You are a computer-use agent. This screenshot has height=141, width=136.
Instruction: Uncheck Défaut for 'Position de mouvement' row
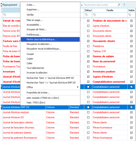(88, 21)
